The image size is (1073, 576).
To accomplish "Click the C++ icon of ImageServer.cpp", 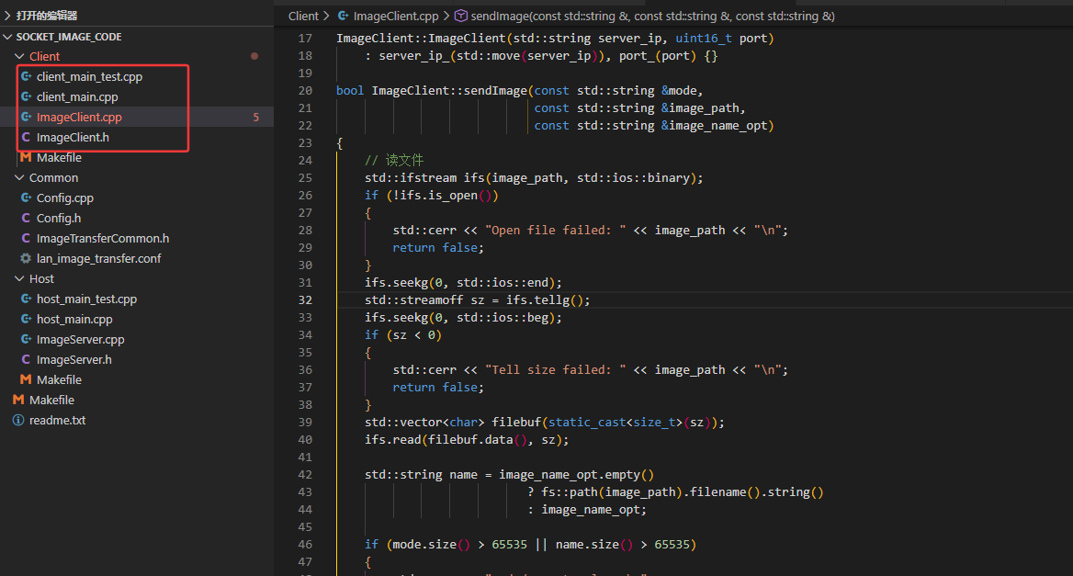I will click(x=26, y=339).
